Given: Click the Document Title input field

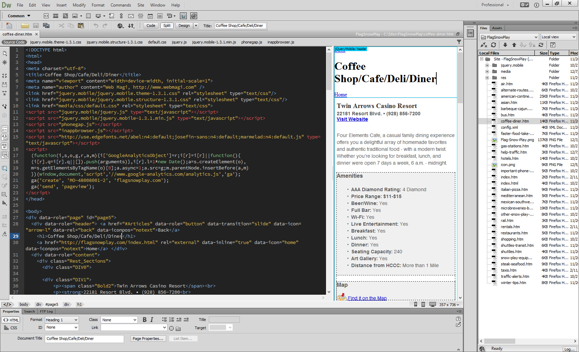Looking at the screenshot, I should point(84,339).
